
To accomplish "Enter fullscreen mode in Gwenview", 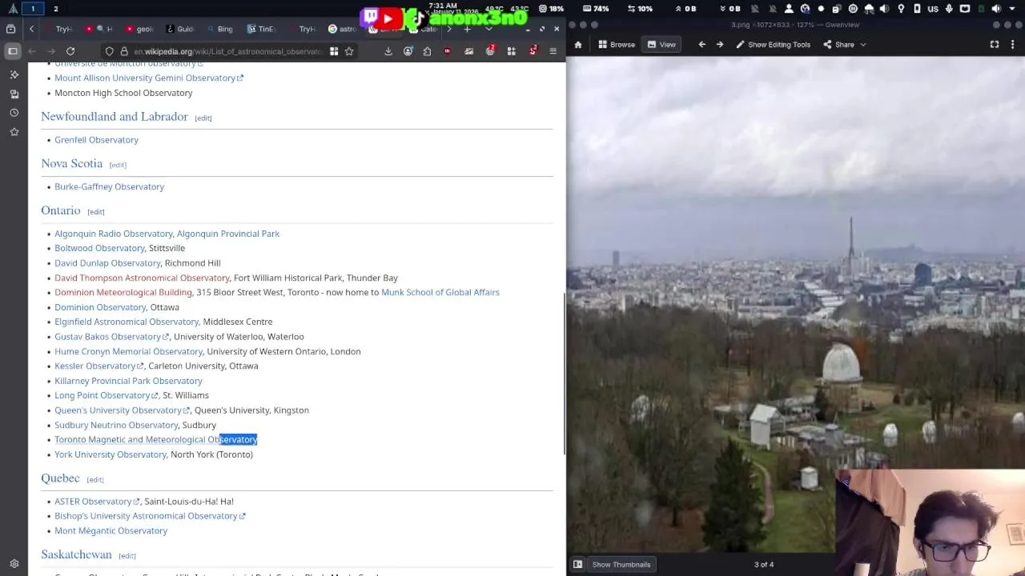I will 995,45.
